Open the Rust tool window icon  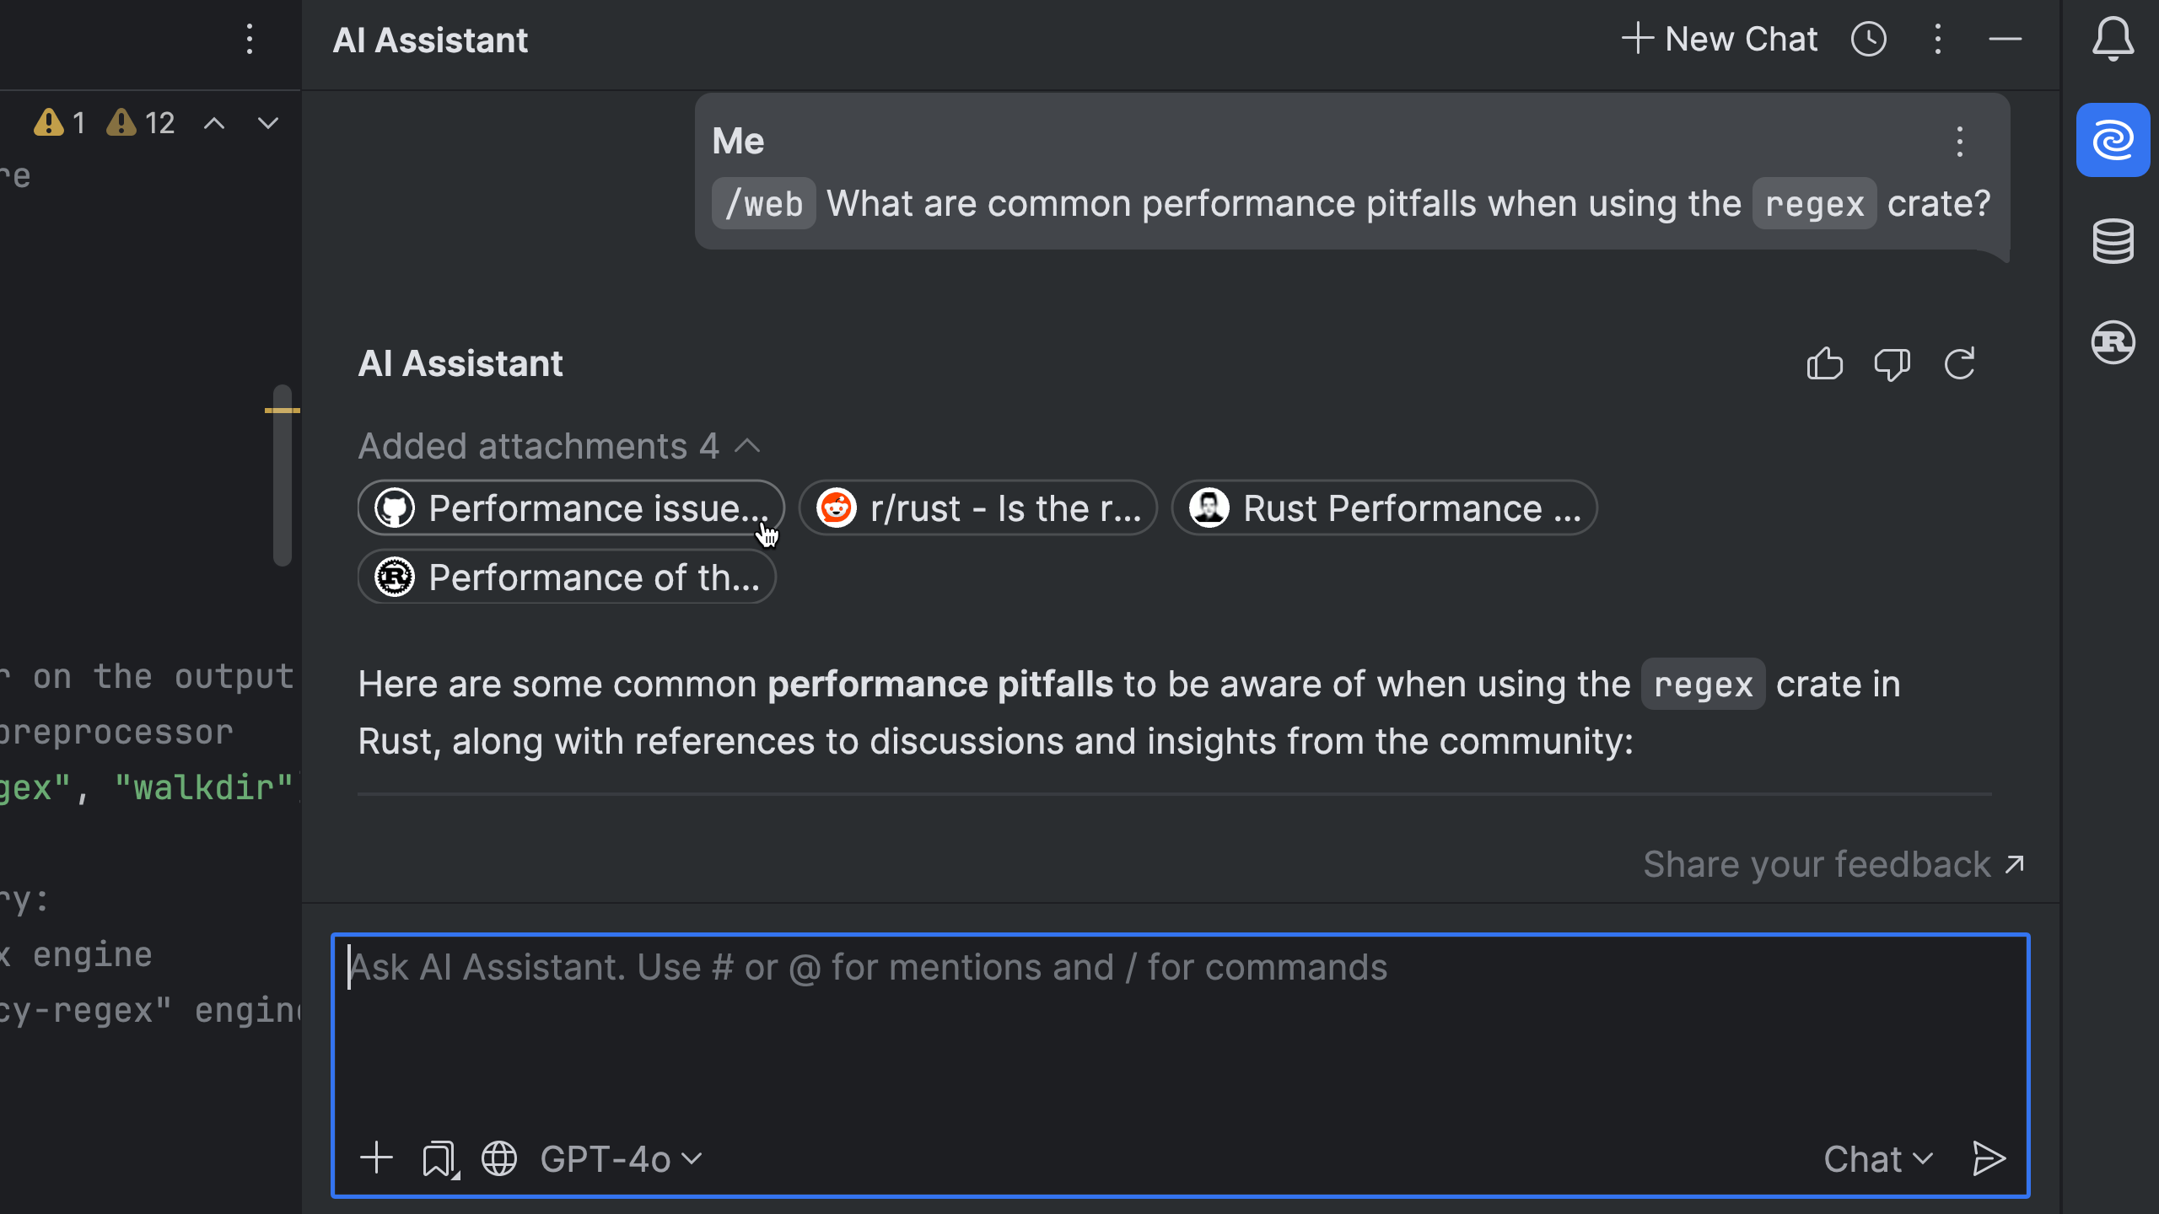coord(2113,342)
